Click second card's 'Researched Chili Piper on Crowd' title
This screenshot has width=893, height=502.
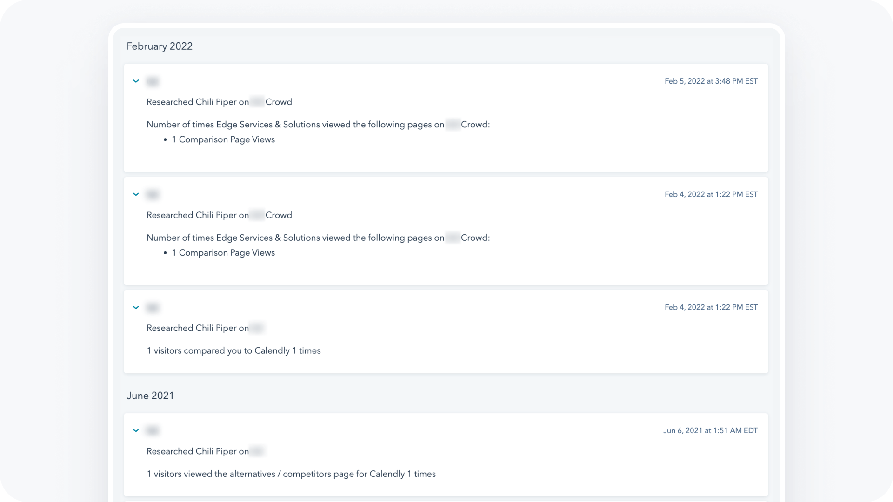219,215
